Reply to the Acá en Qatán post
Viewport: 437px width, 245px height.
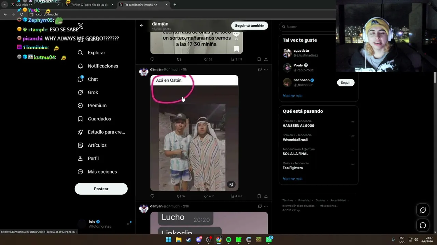152,196
